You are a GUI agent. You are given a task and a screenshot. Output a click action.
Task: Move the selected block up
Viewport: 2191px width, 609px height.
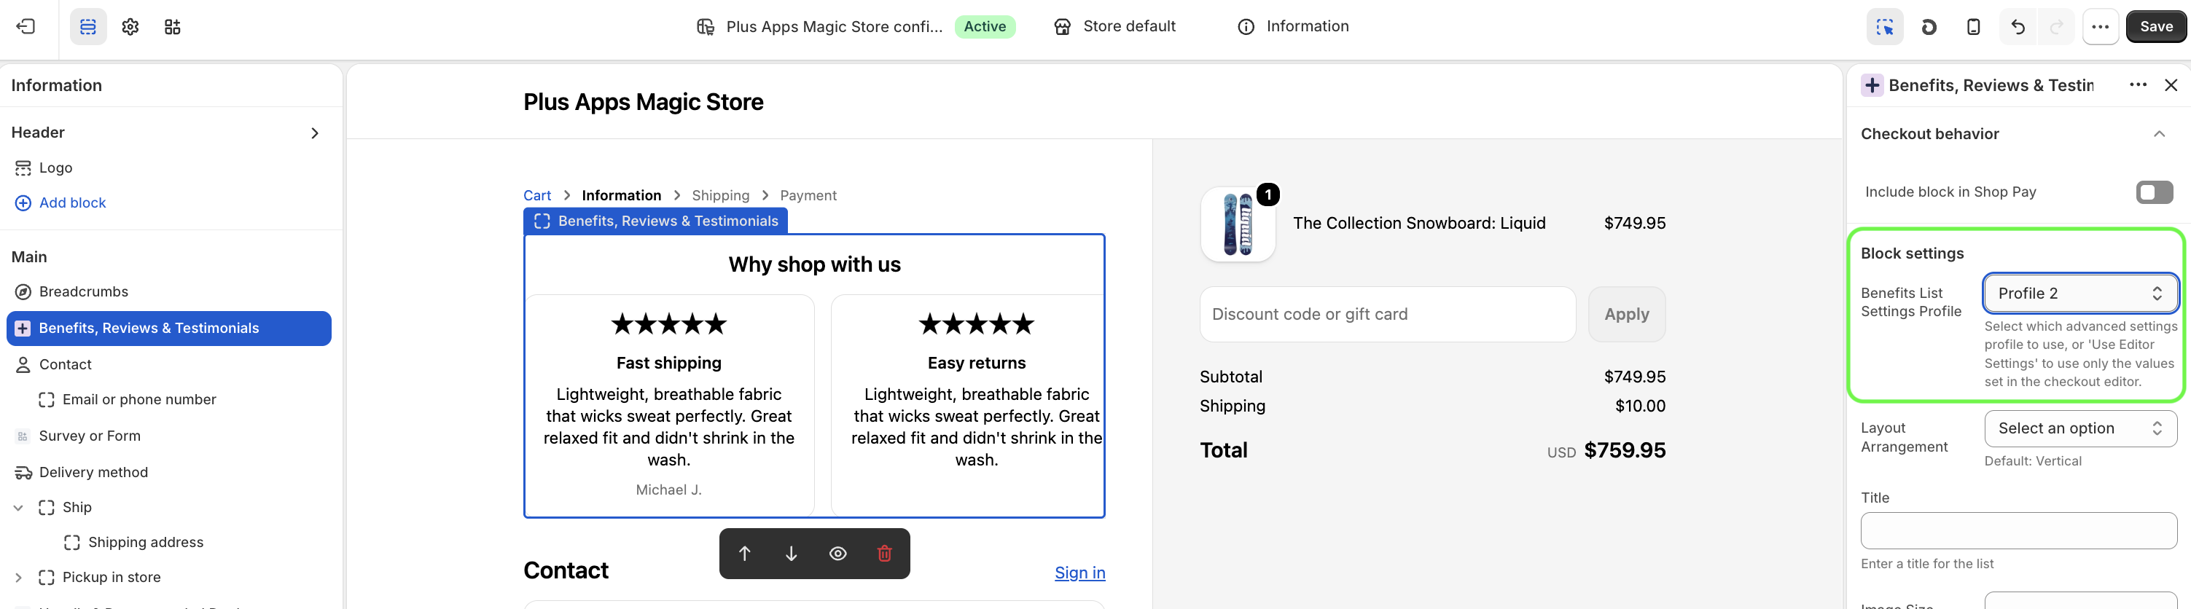pos(744,554)
